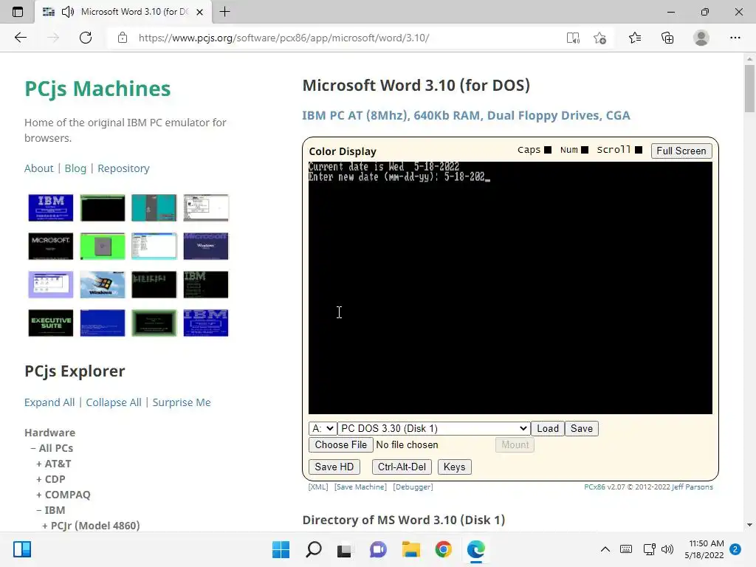Click the browser Back arrow

[x=20, y=38]
